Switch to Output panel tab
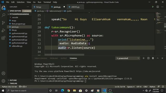 [64, 58]
